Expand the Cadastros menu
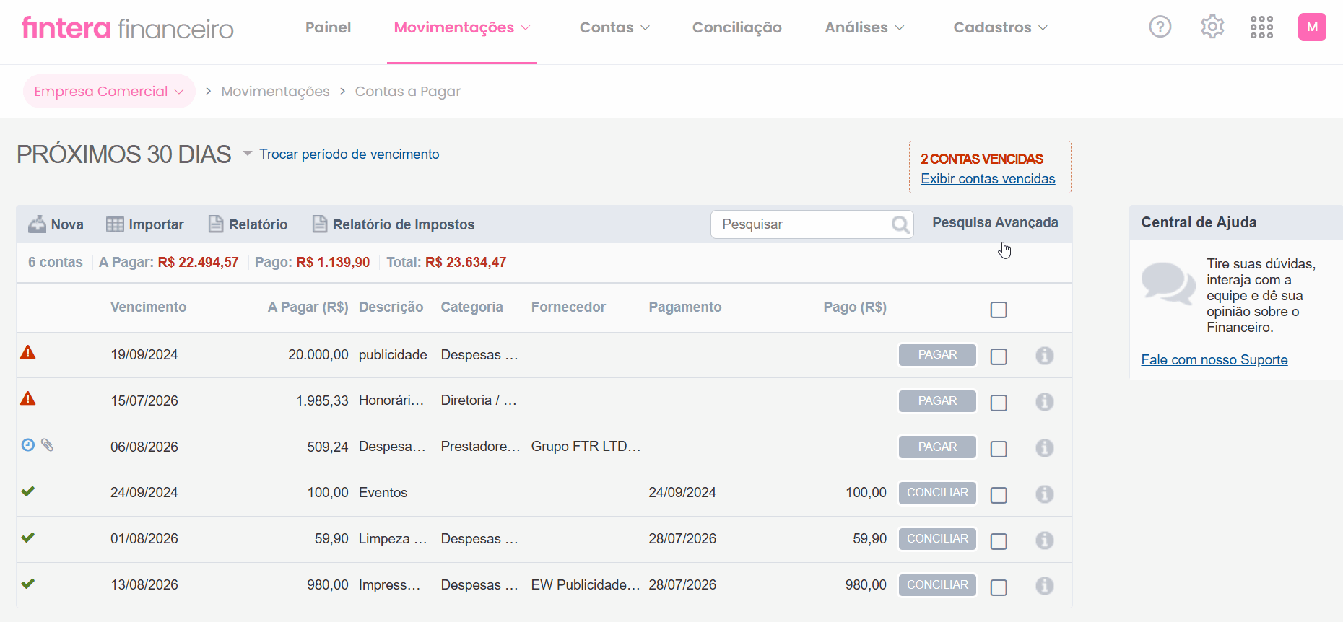Viewport: 1343px width, 622px height. pos(1000,27)
